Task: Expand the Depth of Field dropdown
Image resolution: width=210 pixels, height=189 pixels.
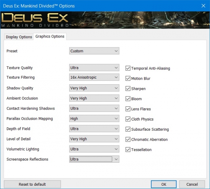Action: click(x=94, y=129)
